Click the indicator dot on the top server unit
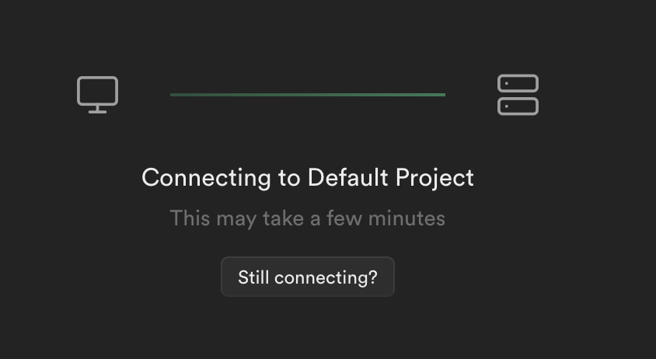This screenshot has width=656, height=359. point(507,83)
